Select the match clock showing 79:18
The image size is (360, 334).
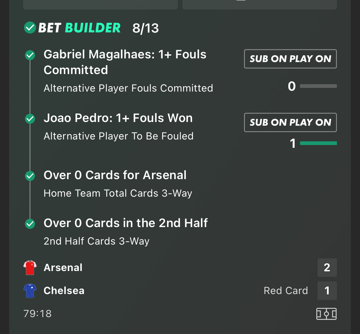coord(37,313)
